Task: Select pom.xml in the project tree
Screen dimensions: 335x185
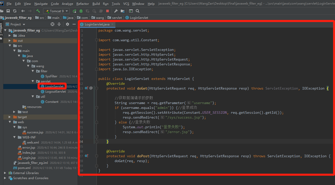Action: pyautogui.click(x=24, y=168)
